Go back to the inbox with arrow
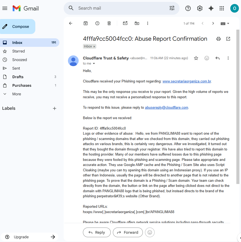Screen dimensions: 241x242 [71, 23]
